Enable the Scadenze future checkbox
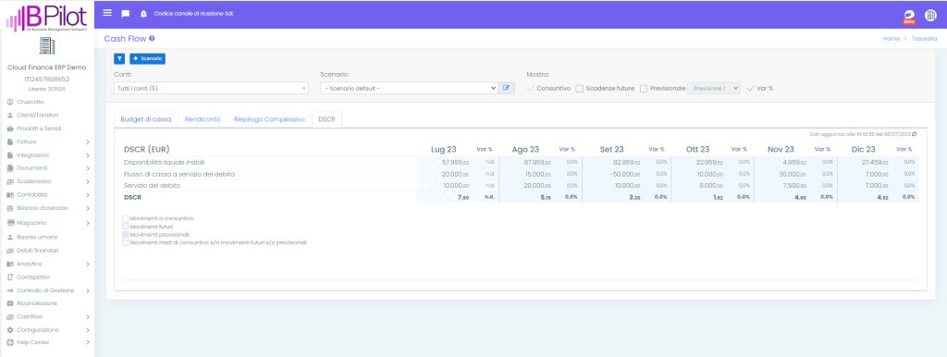This screenshot has height=357, width=947. coord(579,89)
